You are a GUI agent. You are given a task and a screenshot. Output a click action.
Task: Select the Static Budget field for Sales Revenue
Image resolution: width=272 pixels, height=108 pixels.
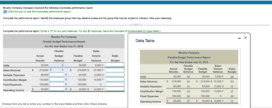coord(115,70)
